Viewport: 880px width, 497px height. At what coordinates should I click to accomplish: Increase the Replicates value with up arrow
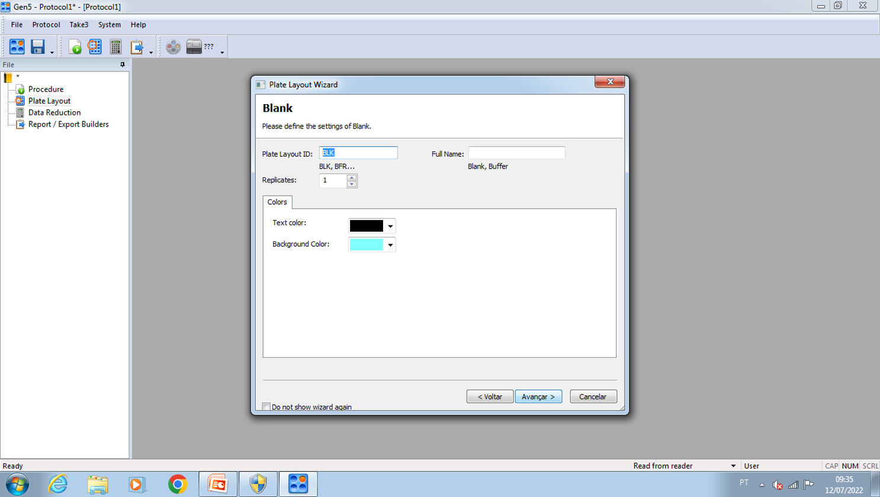coord(352,177)
